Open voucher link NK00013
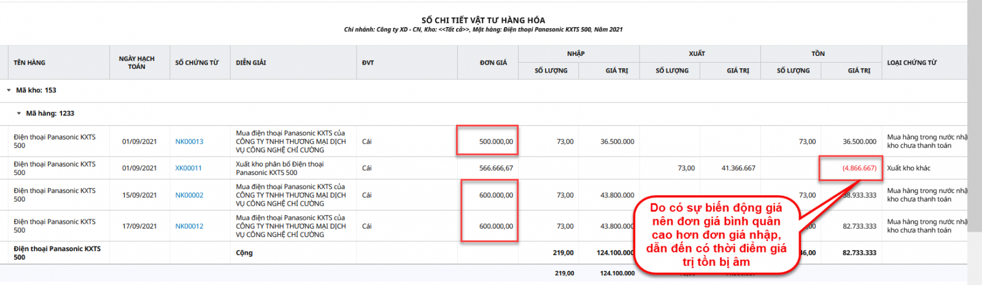 point(189,142)
